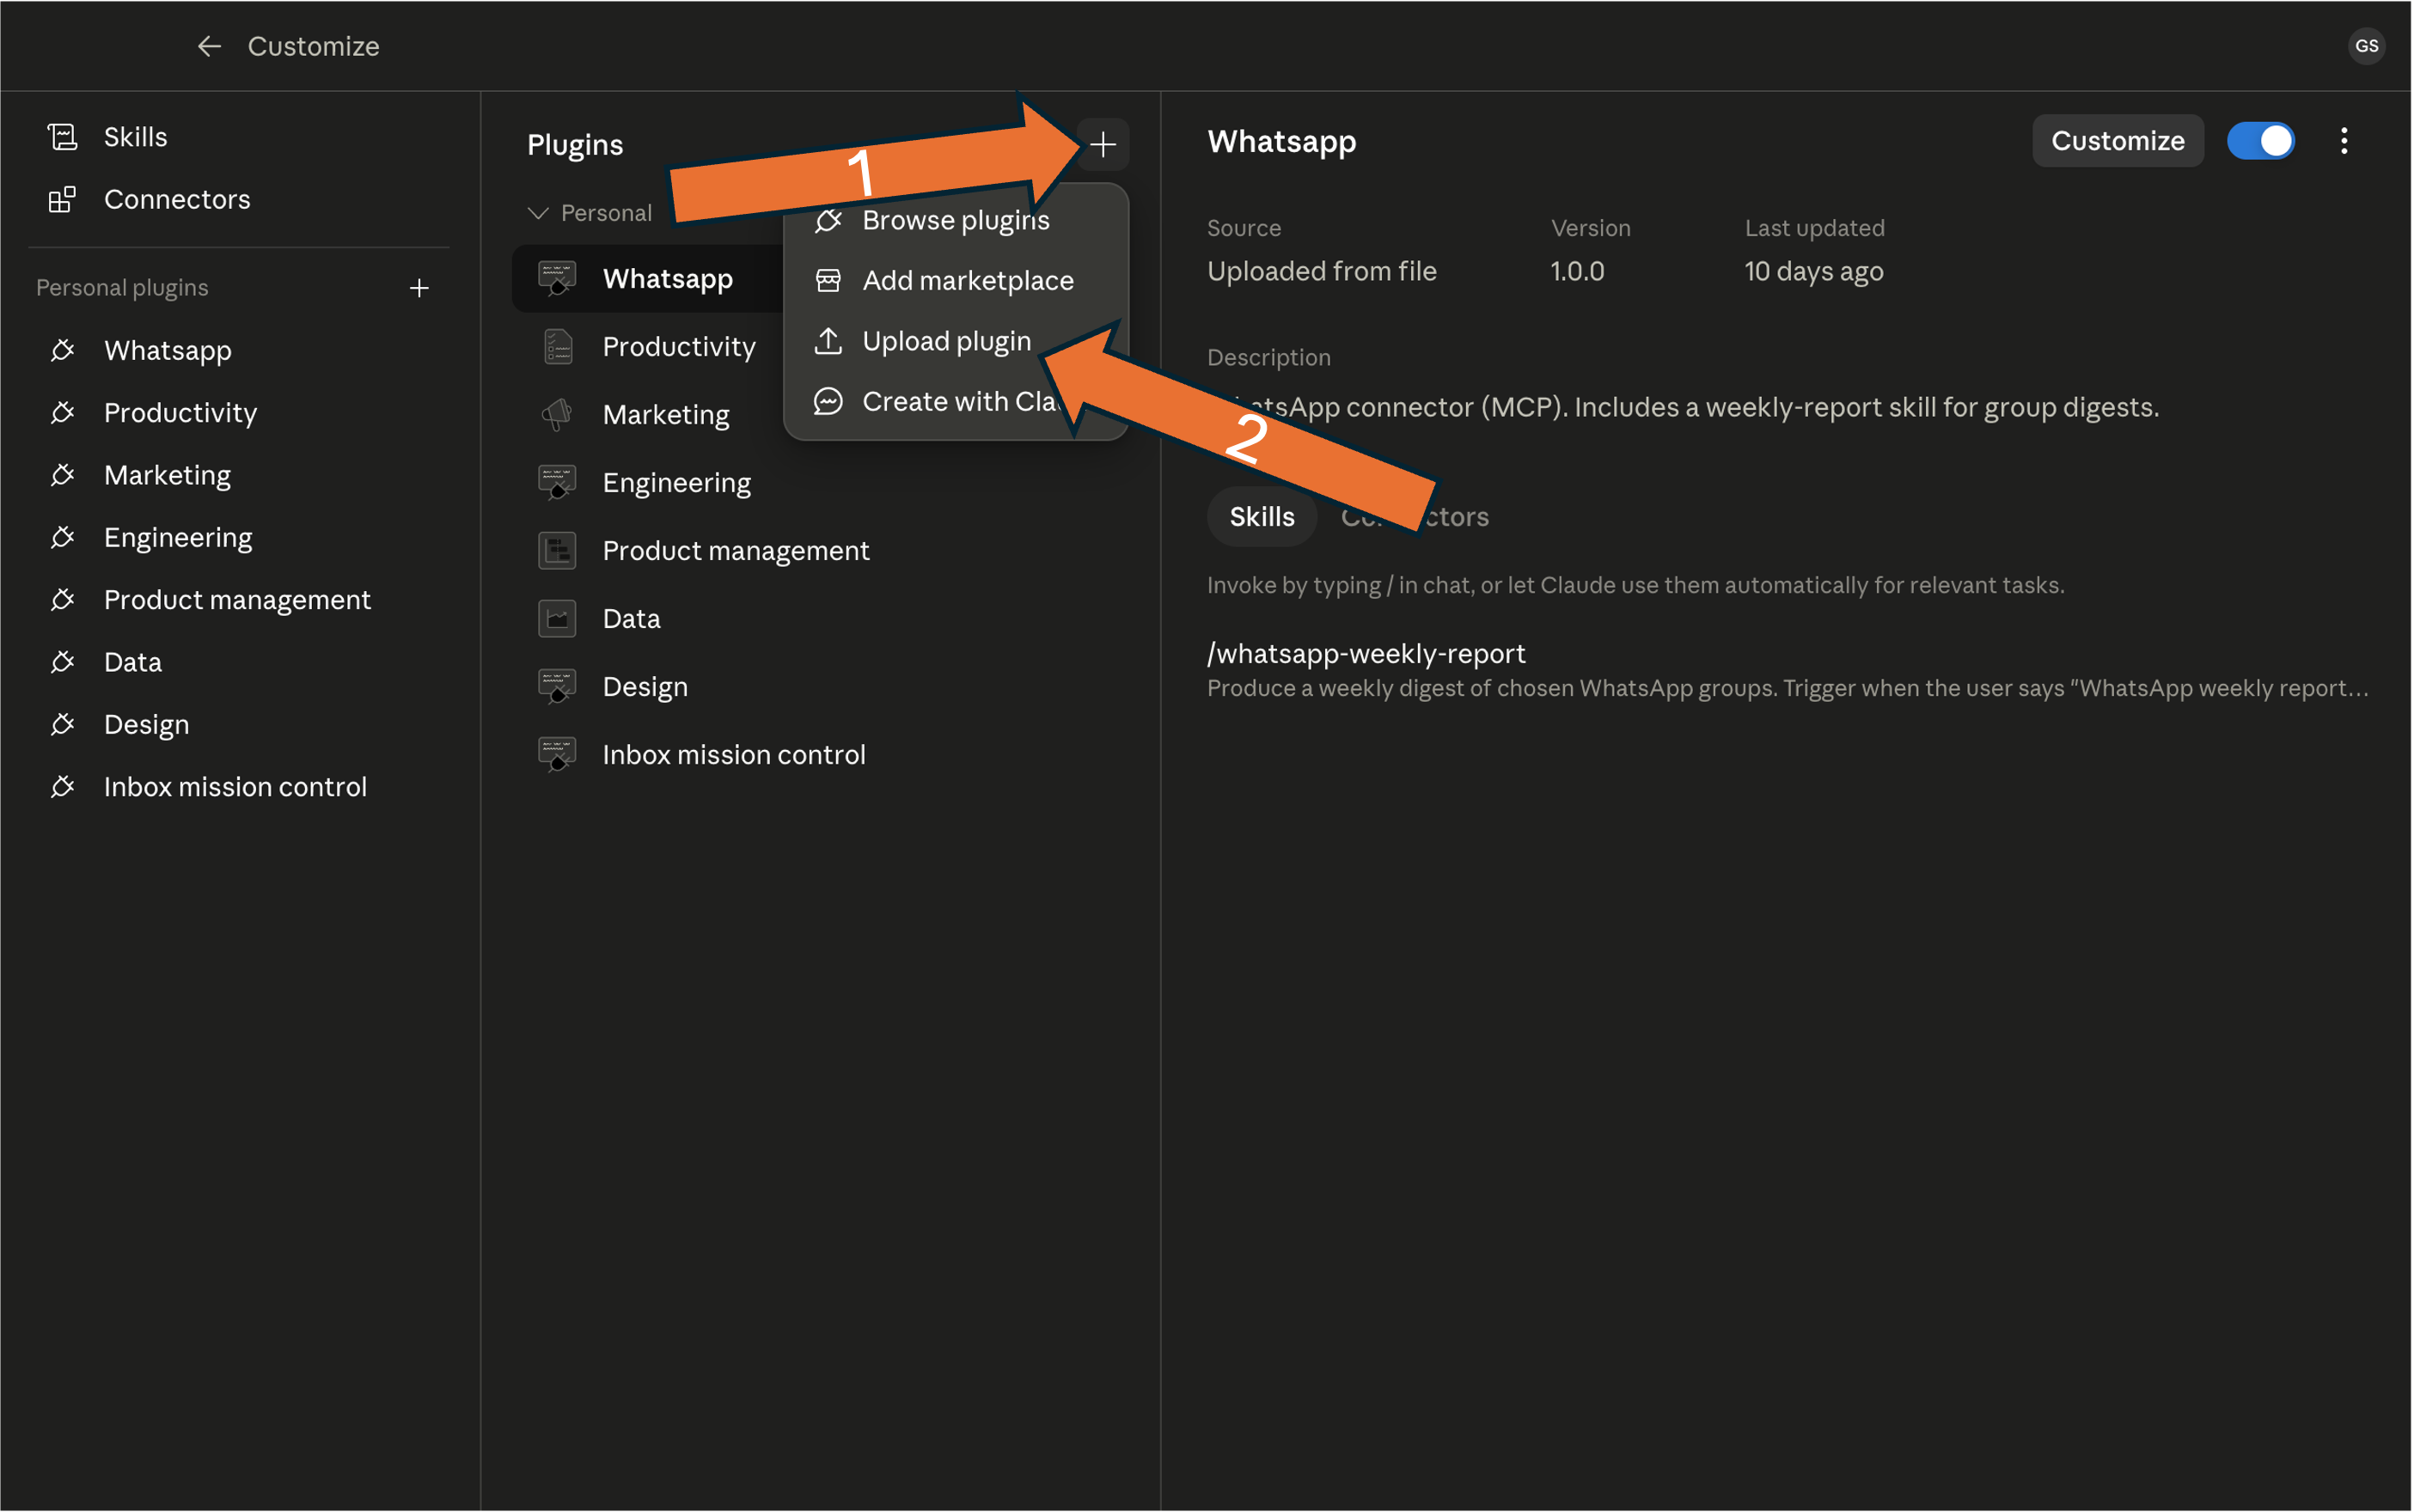Image resolution: width=2414 pixels, height=1512 pixels.
Task: Click the Personal plugins section heading
Action: pyautogui.click(x=122, y=288)
